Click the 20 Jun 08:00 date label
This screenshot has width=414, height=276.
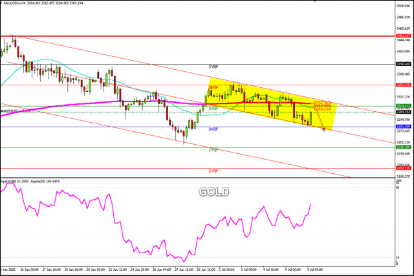(96, 270)
